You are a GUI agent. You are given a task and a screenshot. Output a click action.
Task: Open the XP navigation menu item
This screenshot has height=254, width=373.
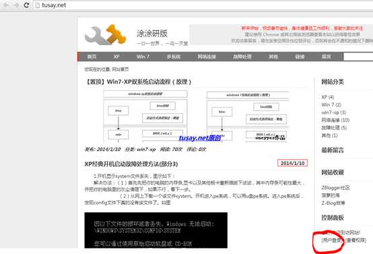[x=116, y=57]
